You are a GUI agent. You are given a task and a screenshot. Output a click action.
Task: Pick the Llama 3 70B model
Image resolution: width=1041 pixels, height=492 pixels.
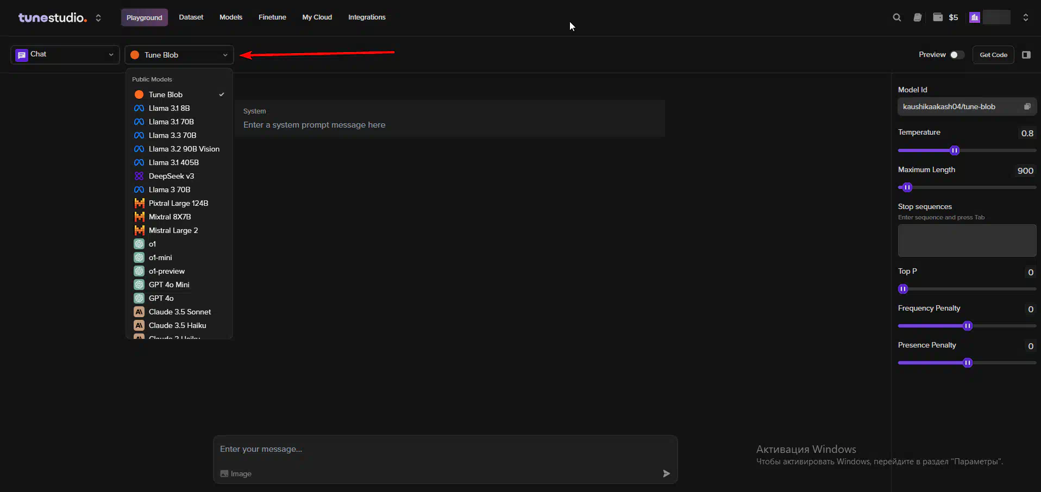pyautogui.click(x=179, y=190)
